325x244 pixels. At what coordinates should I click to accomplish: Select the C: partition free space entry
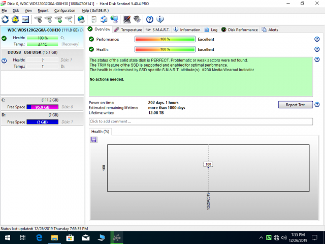pos(41,107)
